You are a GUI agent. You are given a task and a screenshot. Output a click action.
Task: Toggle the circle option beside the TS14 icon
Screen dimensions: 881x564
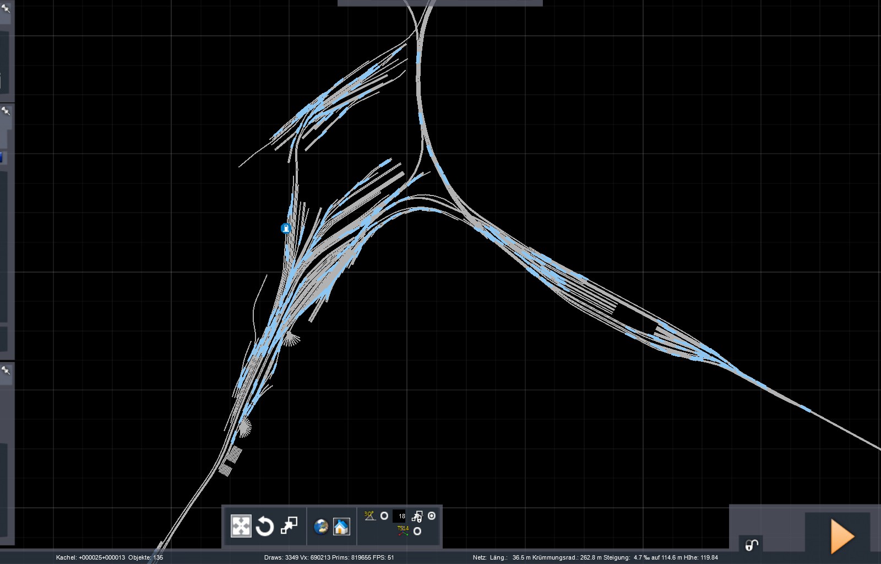417,532
